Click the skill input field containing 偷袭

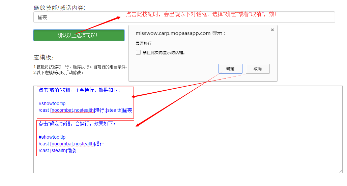tap(184, 17)
